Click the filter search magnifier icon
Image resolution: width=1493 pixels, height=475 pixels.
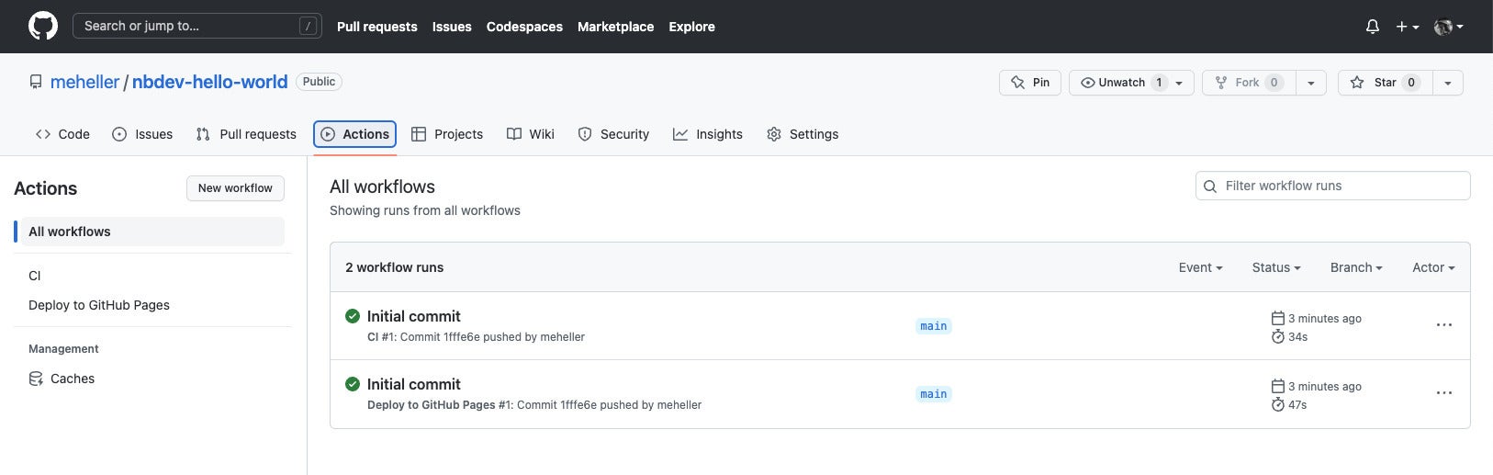click(x=1210, y=187)
